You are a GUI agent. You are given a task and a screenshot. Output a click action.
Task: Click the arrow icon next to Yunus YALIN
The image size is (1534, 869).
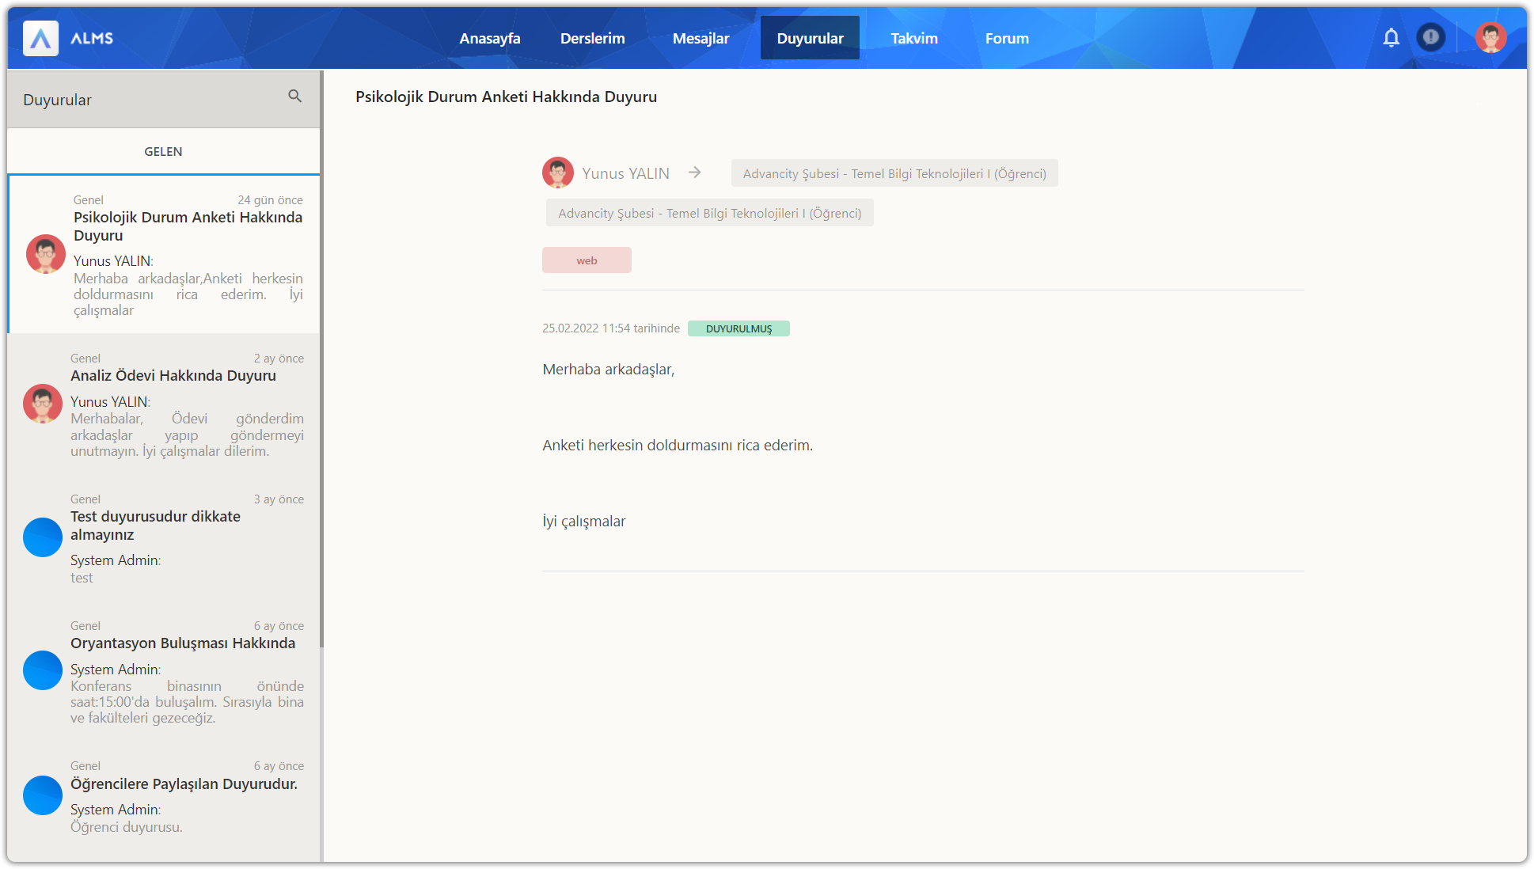694,173
